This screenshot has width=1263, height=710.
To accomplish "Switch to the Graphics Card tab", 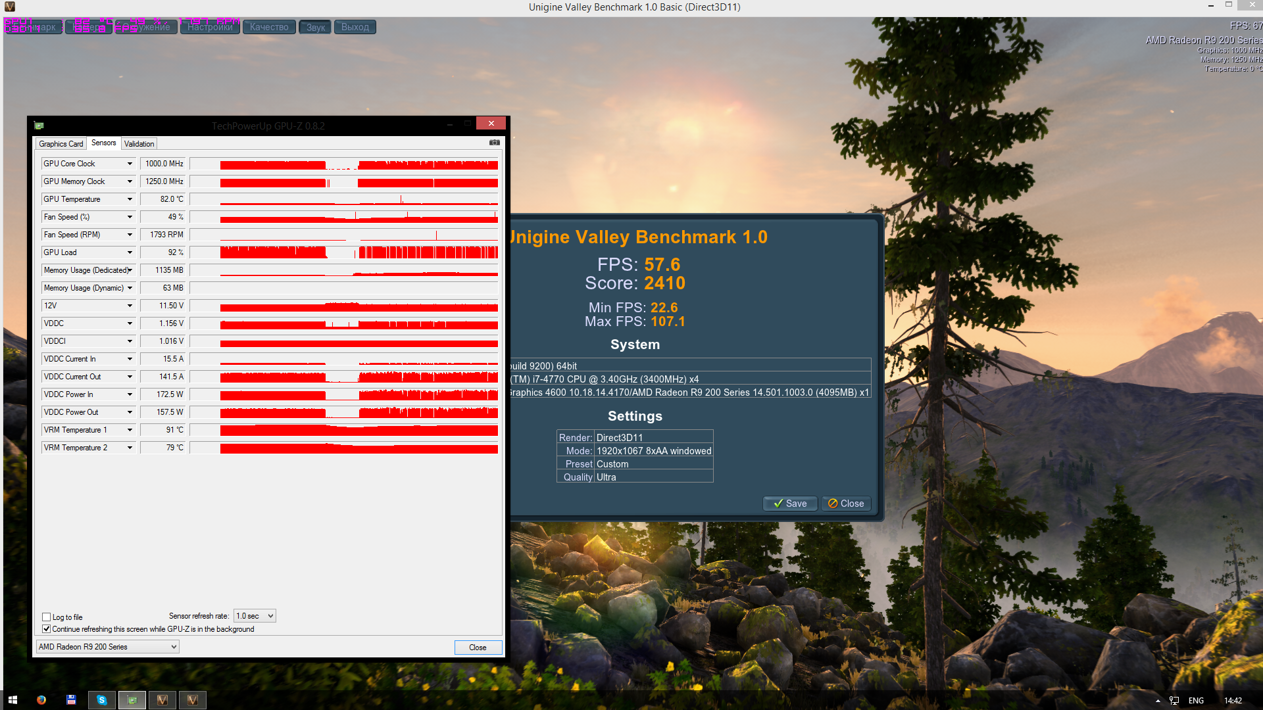I will click(61, 144).
